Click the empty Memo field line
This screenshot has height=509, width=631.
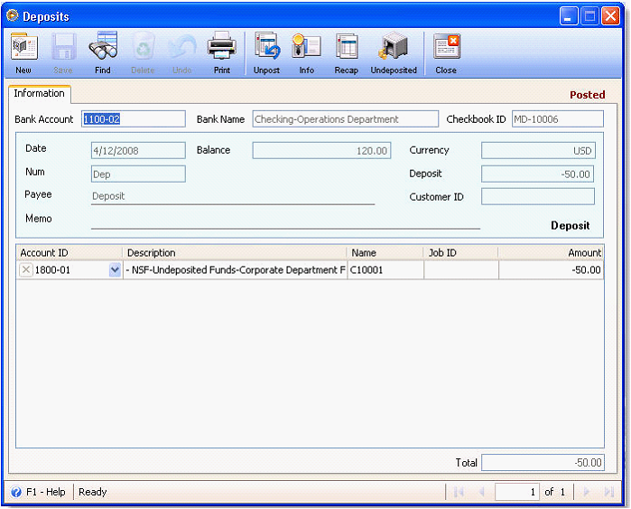click(285, 220)
